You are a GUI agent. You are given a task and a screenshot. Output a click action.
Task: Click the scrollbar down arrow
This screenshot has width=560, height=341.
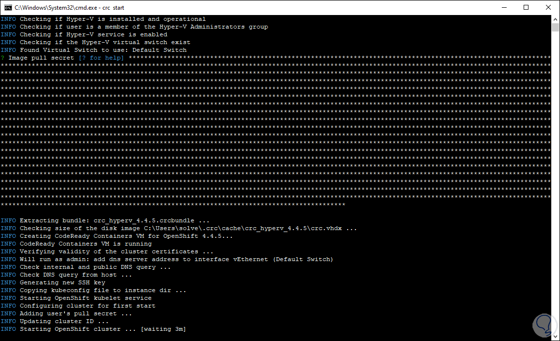pyautogui.click(x=555, y=336)
